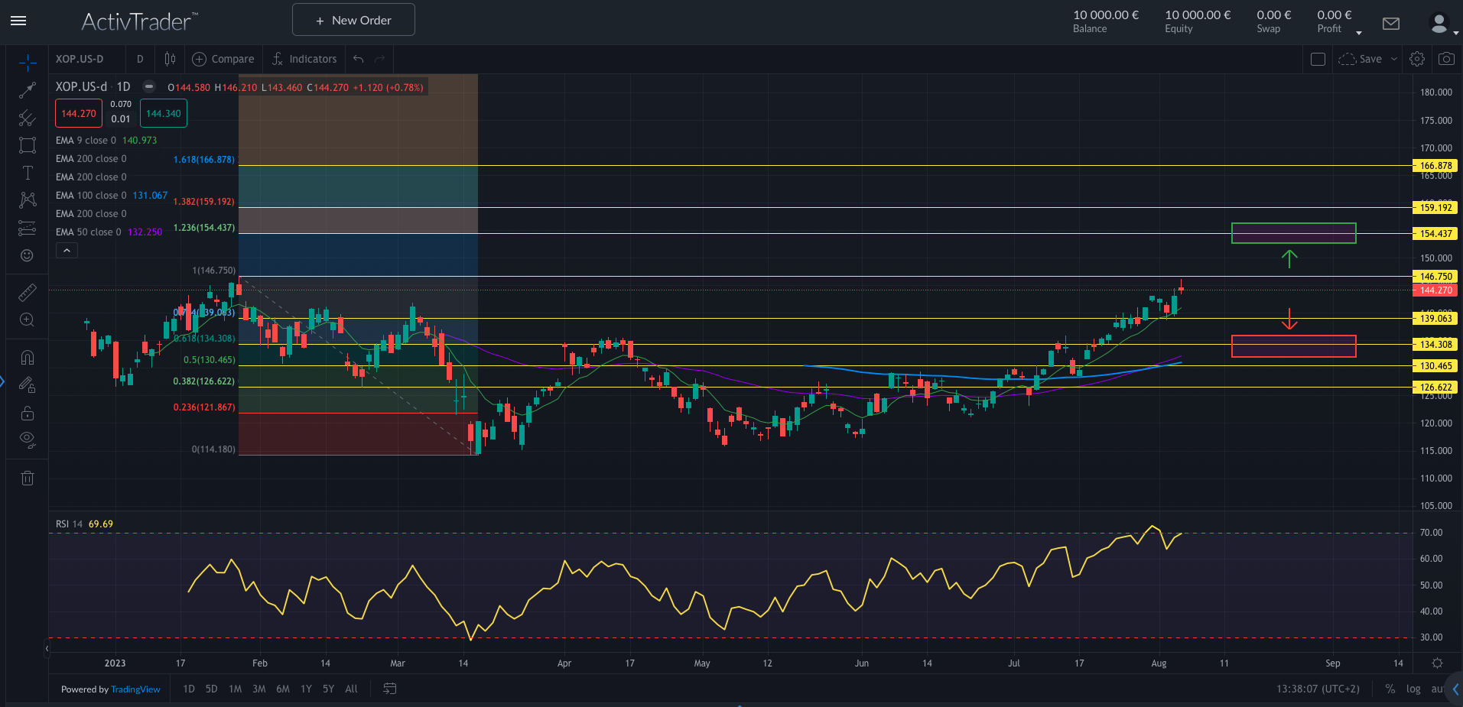Expand the Save layout dropdown arrow

tap(1394, 59)
